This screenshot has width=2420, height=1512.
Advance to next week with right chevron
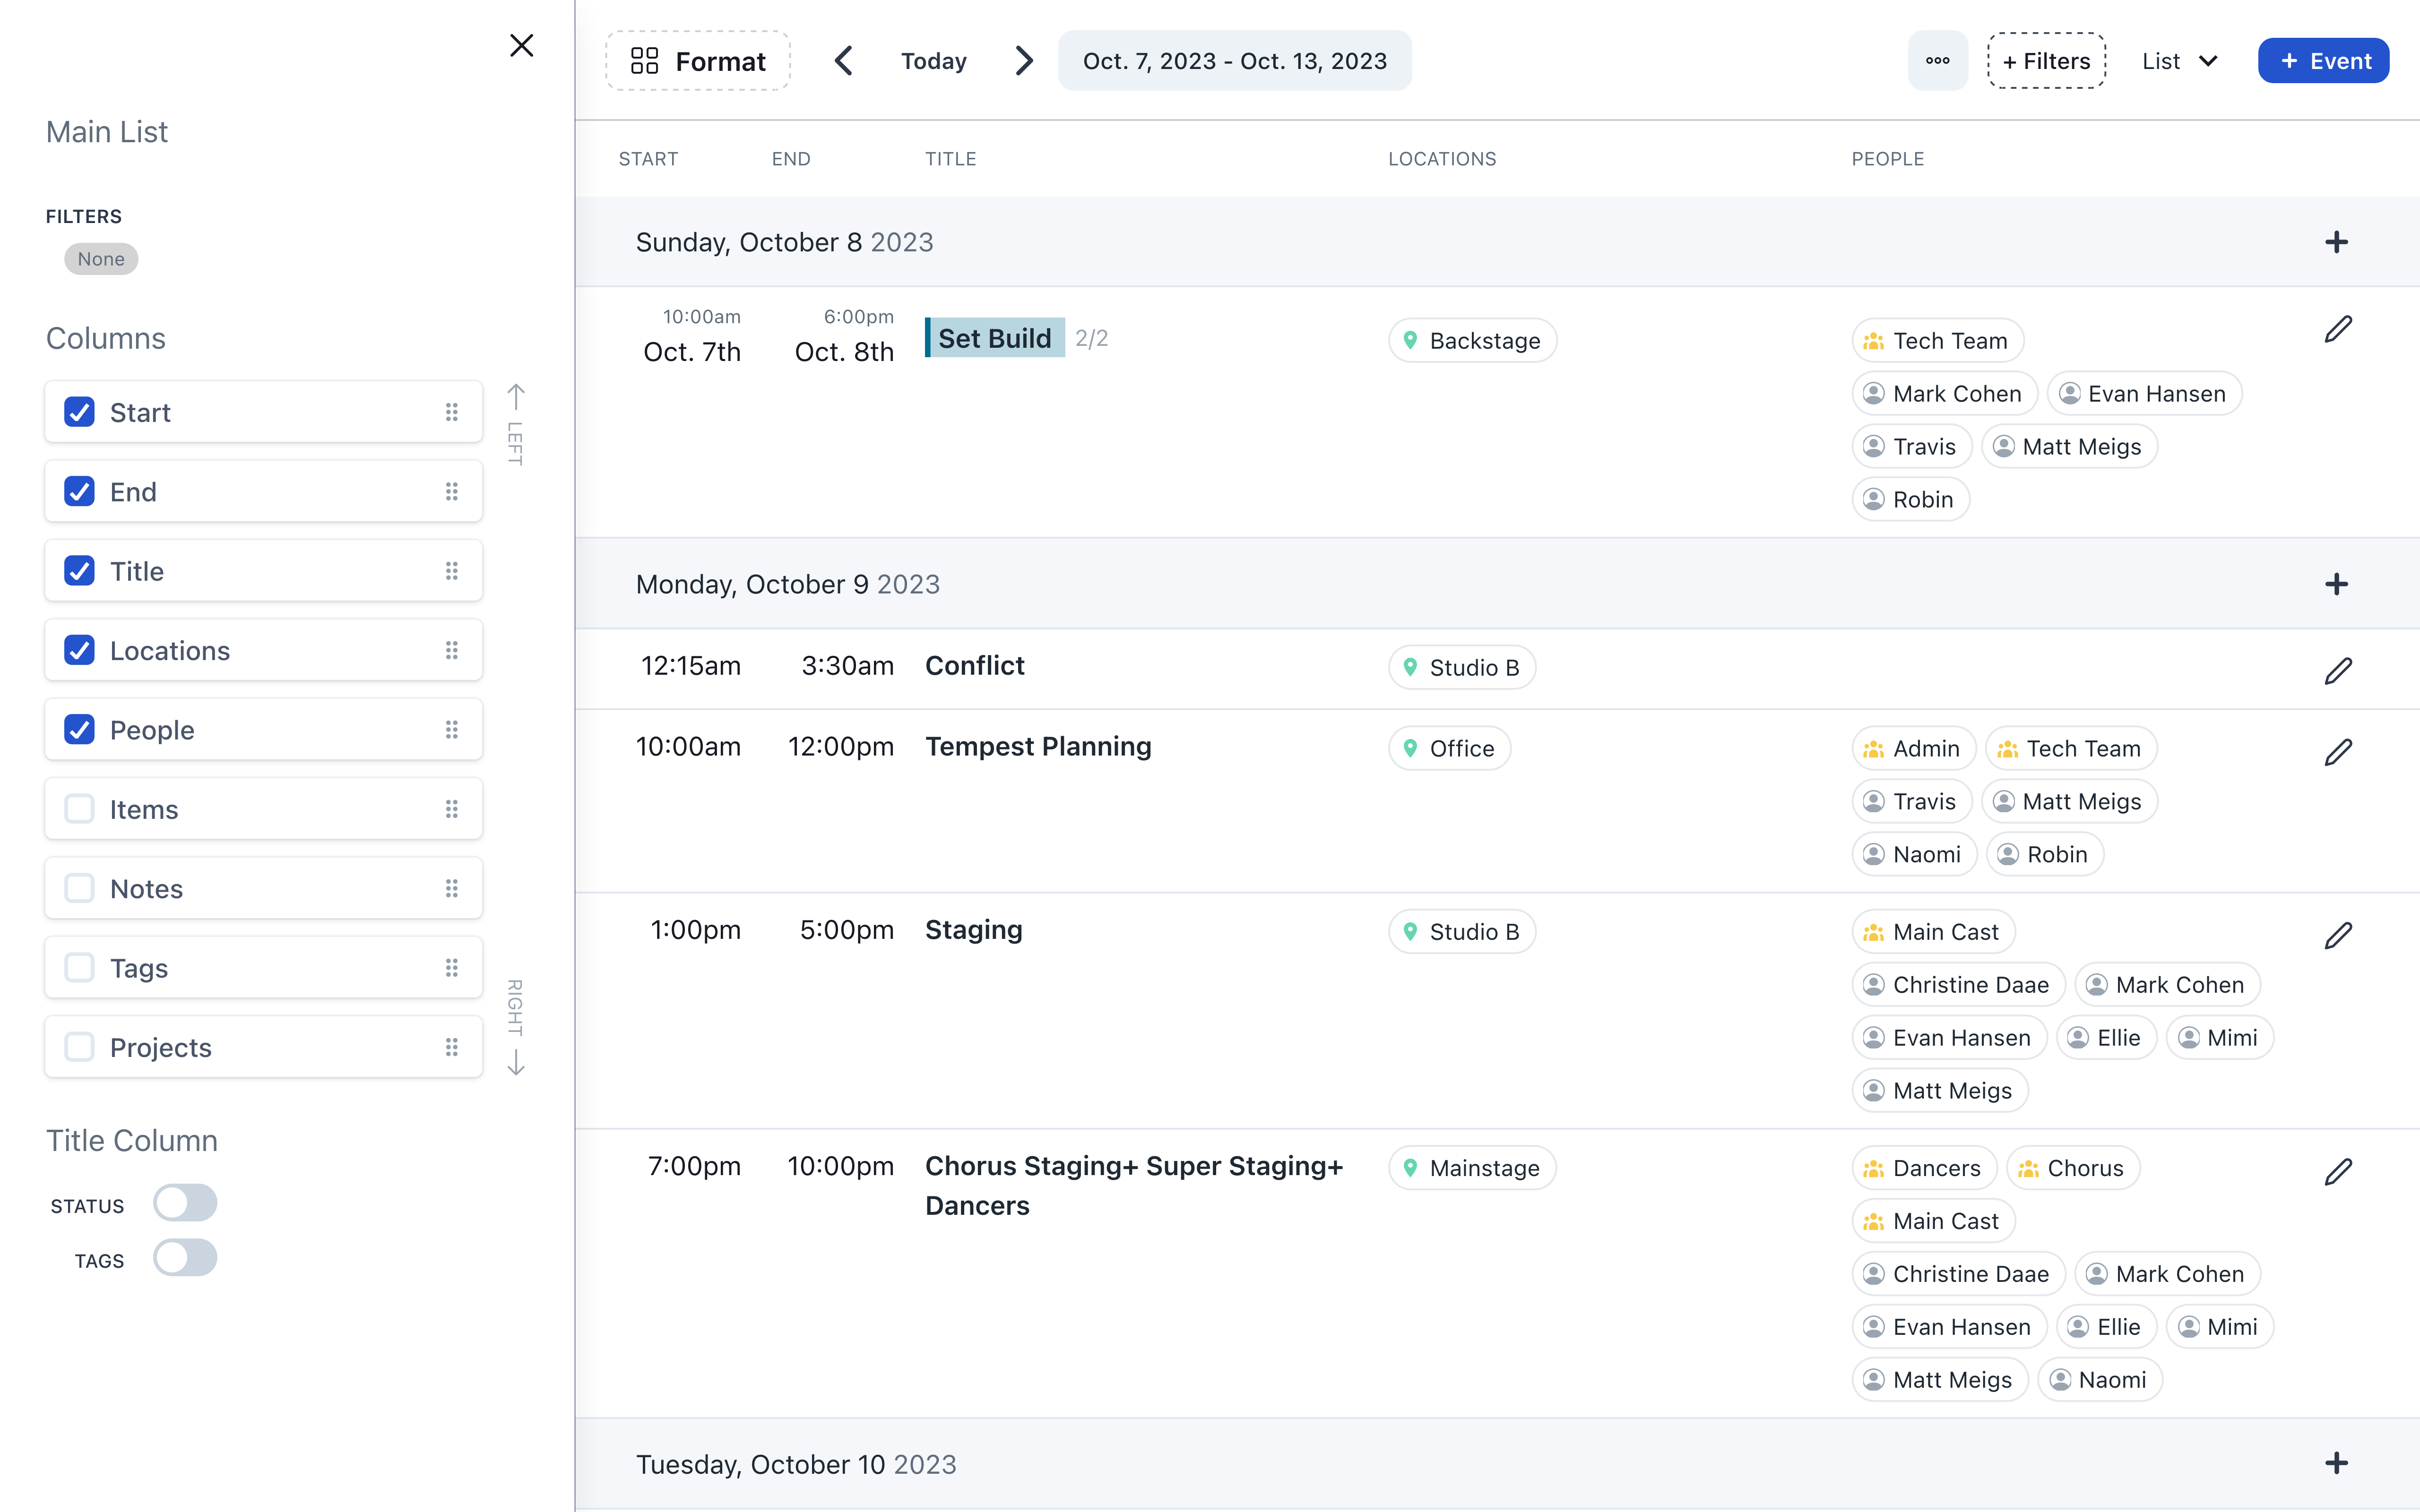pyautogui.click(x=1023, y=61)
